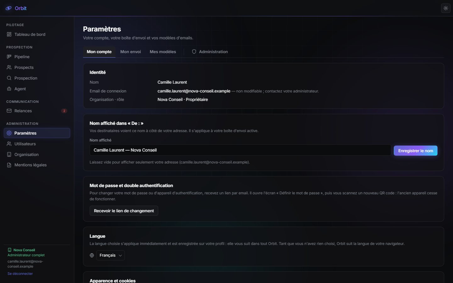Open Utilisateurs in the sidebar

[x=37, y=144]
